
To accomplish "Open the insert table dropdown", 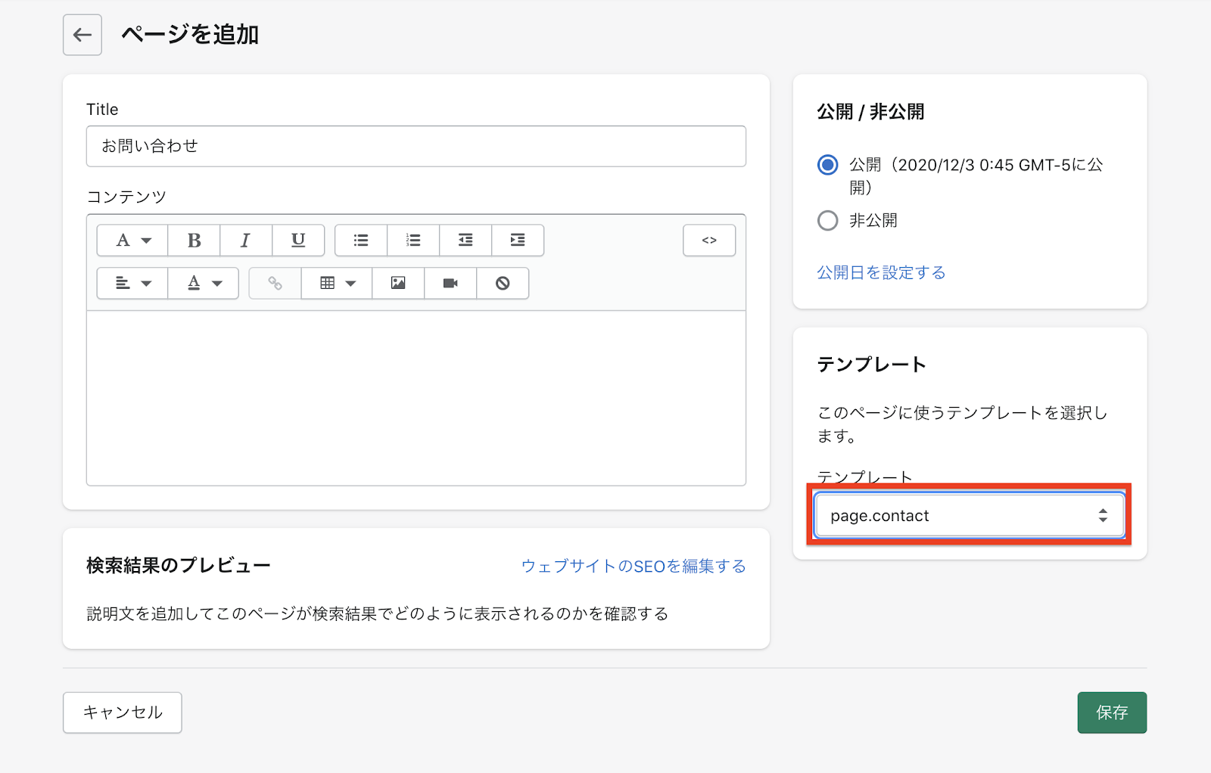I will [x=337, y=284].
